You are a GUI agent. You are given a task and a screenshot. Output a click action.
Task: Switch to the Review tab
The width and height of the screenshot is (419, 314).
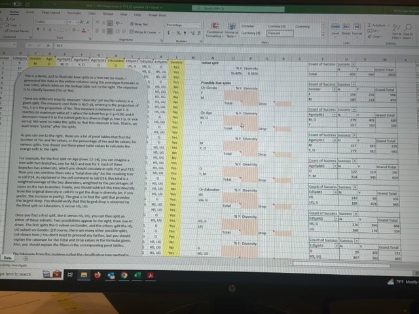coord(107,14)
